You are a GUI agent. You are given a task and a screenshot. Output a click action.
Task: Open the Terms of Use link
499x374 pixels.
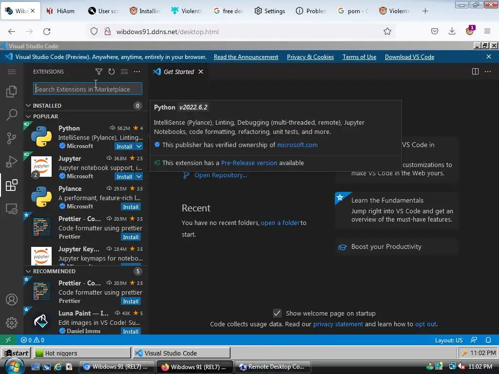(359, 57)
